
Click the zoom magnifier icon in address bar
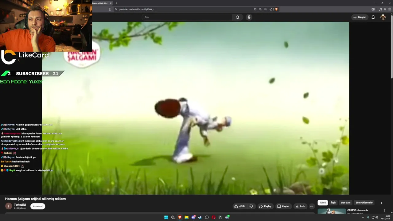tap(266, 9)
